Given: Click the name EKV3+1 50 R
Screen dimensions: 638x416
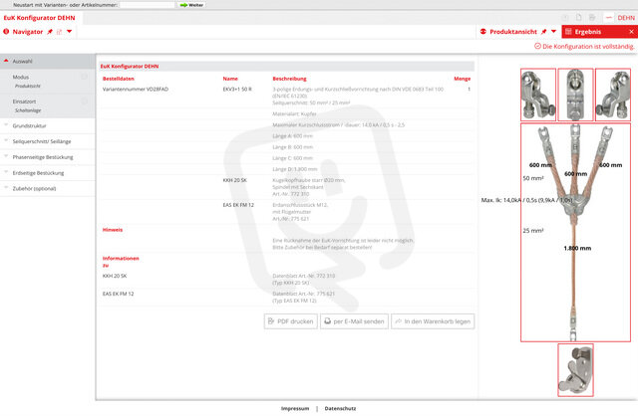Looking at the screenshot, I should tap(237, 89).
